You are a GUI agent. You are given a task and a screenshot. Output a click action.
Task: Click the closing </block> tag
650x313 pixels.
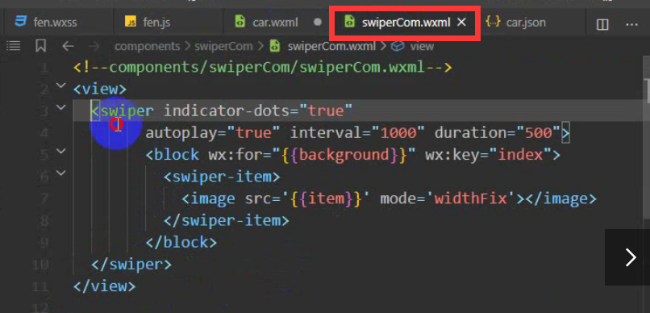181,243
